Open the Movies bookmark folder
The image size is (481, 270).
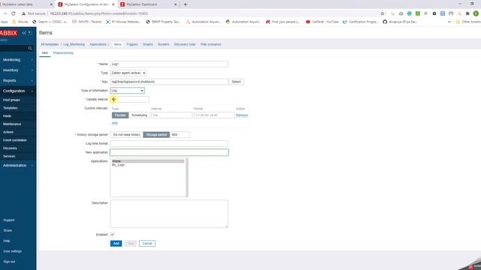20,22
